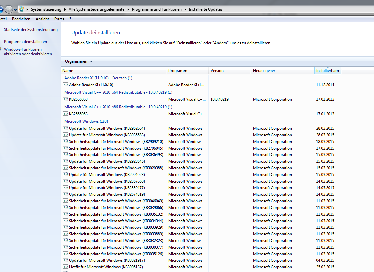Image resolution: width=374 pixels, height=272 pixels.
Task: Open the recent pages dropdown arrow
Action: [15, 9]
